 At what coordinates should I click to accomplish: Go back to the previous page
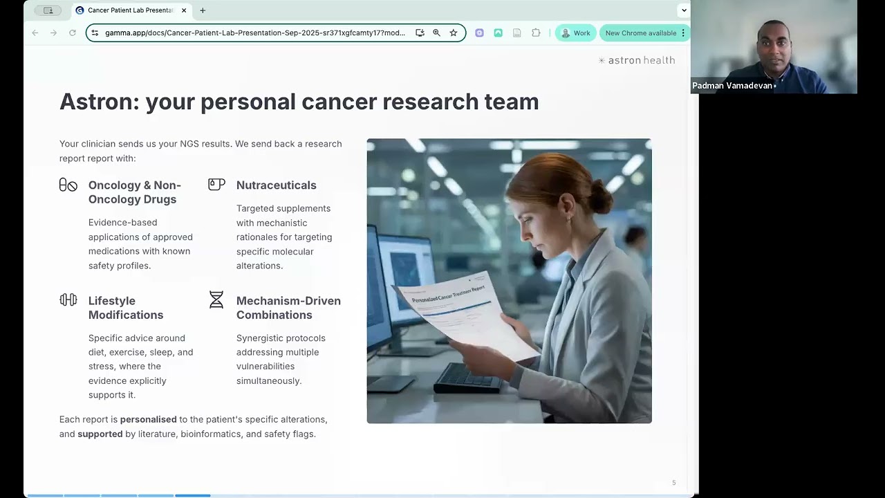[x=35, y=33]
